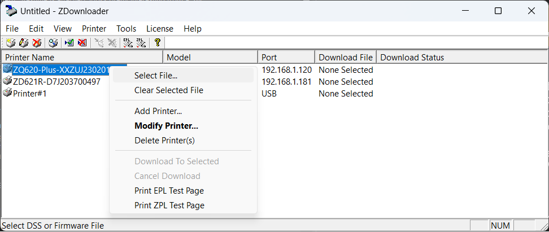The image size is (549, 232).
Task: Choose Print EPL Test Page
Action: 183,191
